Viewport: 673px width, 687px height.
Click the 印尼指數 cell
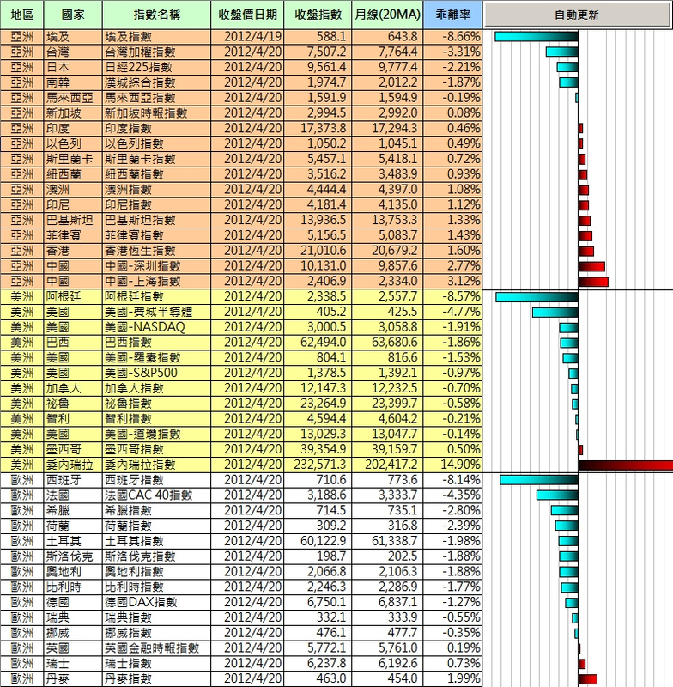click(x=156, y=204)
